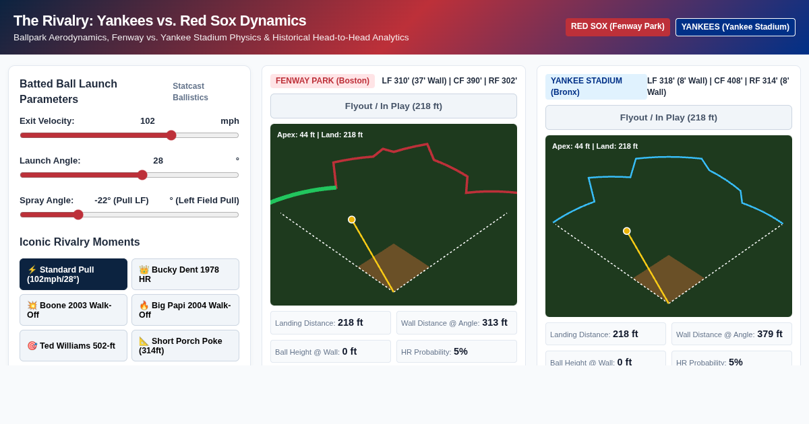The height and width of the screenshot is (424, 809).
Task: Click the page title The Rivalry heading
Action: pos(160,21)
